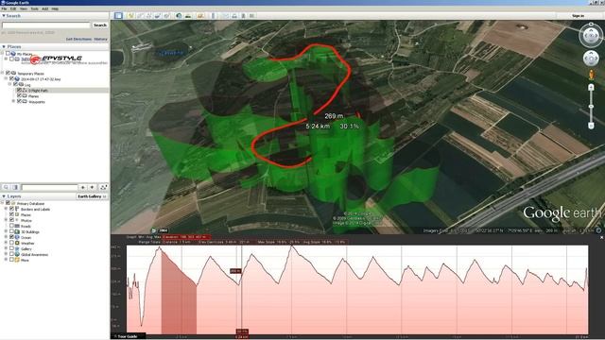Collapse the Log folder node
605x340 pixels.
pos(10,84)
